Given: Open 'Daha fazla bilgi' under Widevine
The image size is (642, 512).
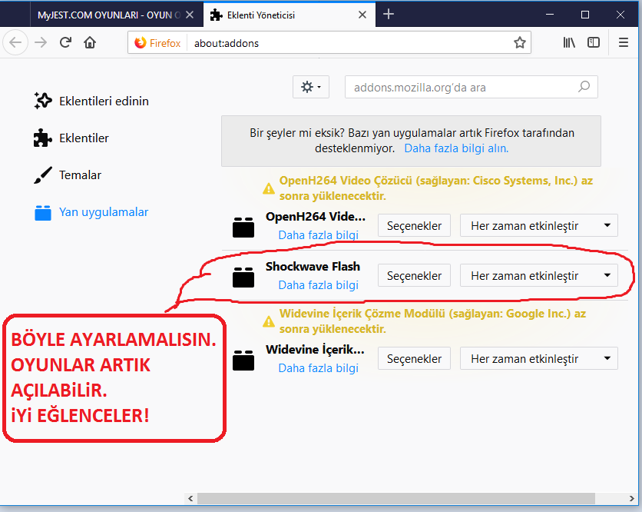Looking at the screenshot, I should pyautogui.click(x=318, y=368).
